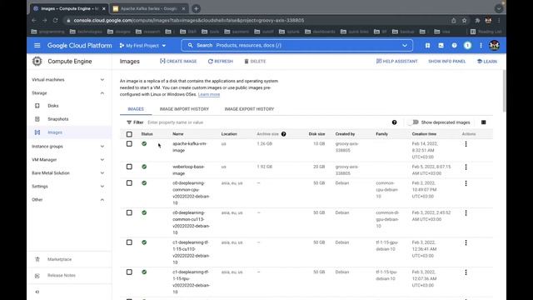The height and width of the screenshot is (300, 533).
Task: Check the tf-1-15-tpu image checkbox
Action: [x=129, y=272]
